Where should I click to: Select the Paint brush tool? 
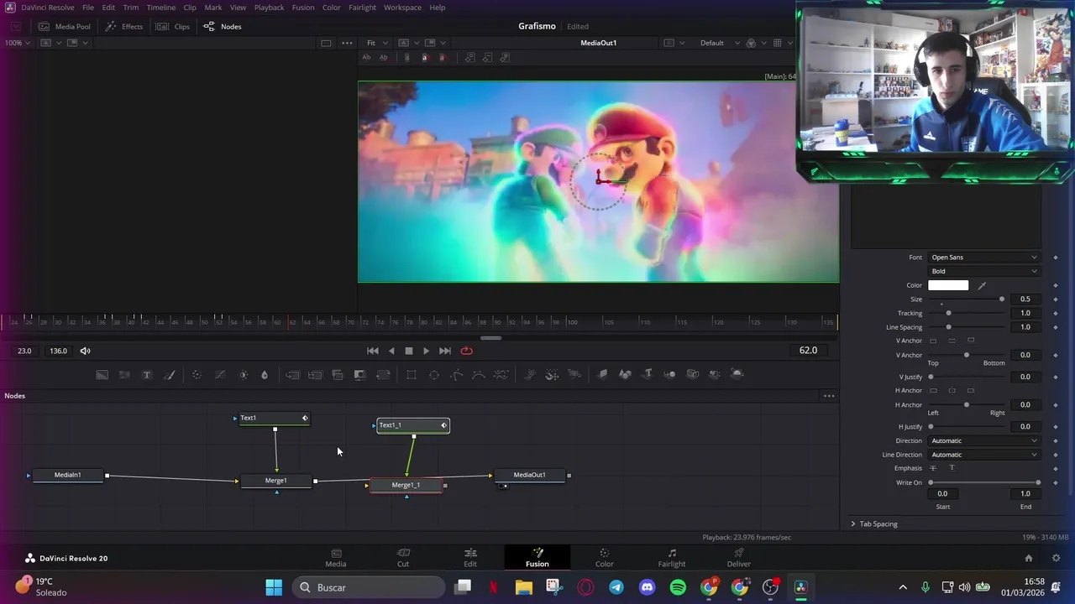click(x=169, y=374)
